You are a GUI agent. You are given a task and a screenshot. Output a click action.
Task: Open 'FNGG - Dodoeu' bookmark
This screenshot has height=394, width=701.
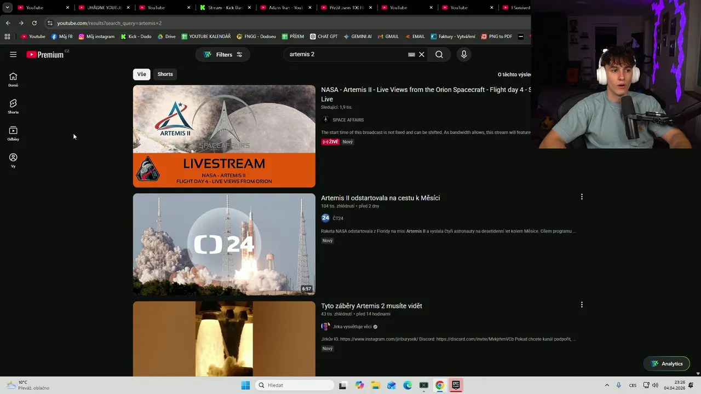(x=256, y=37)
